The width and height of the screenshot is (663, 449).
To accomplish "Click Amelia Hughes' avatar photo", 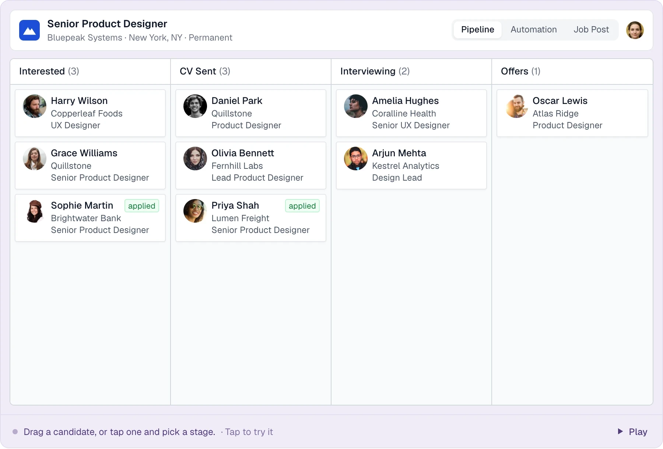I will [x=356, y=106].
